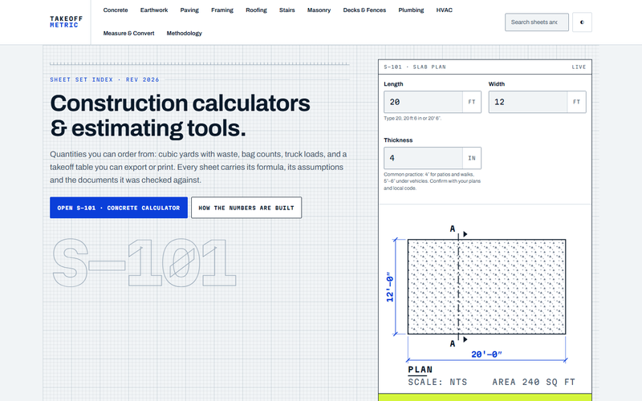Click the Construction calculators headline
Viewport: 642px width, 401px height.
(x=180, y=115)
